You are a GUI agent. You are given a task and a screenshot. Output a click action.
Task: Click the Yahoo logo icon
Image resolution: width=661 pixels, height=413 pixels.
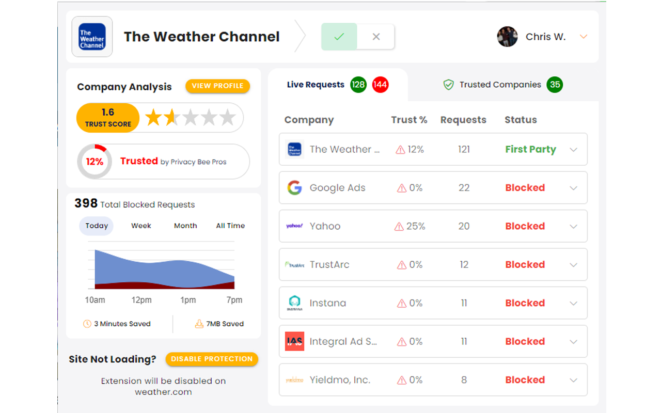click(294, 226)
